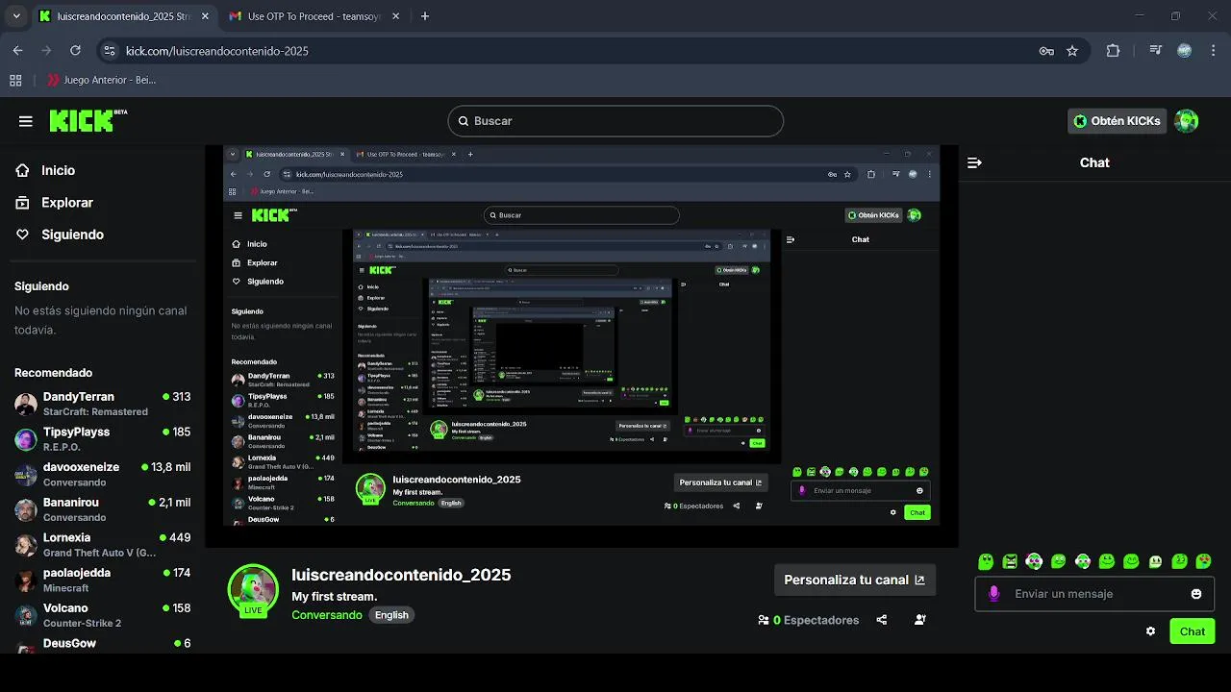Open the password key icon in the address bar

coord(1046,51)
